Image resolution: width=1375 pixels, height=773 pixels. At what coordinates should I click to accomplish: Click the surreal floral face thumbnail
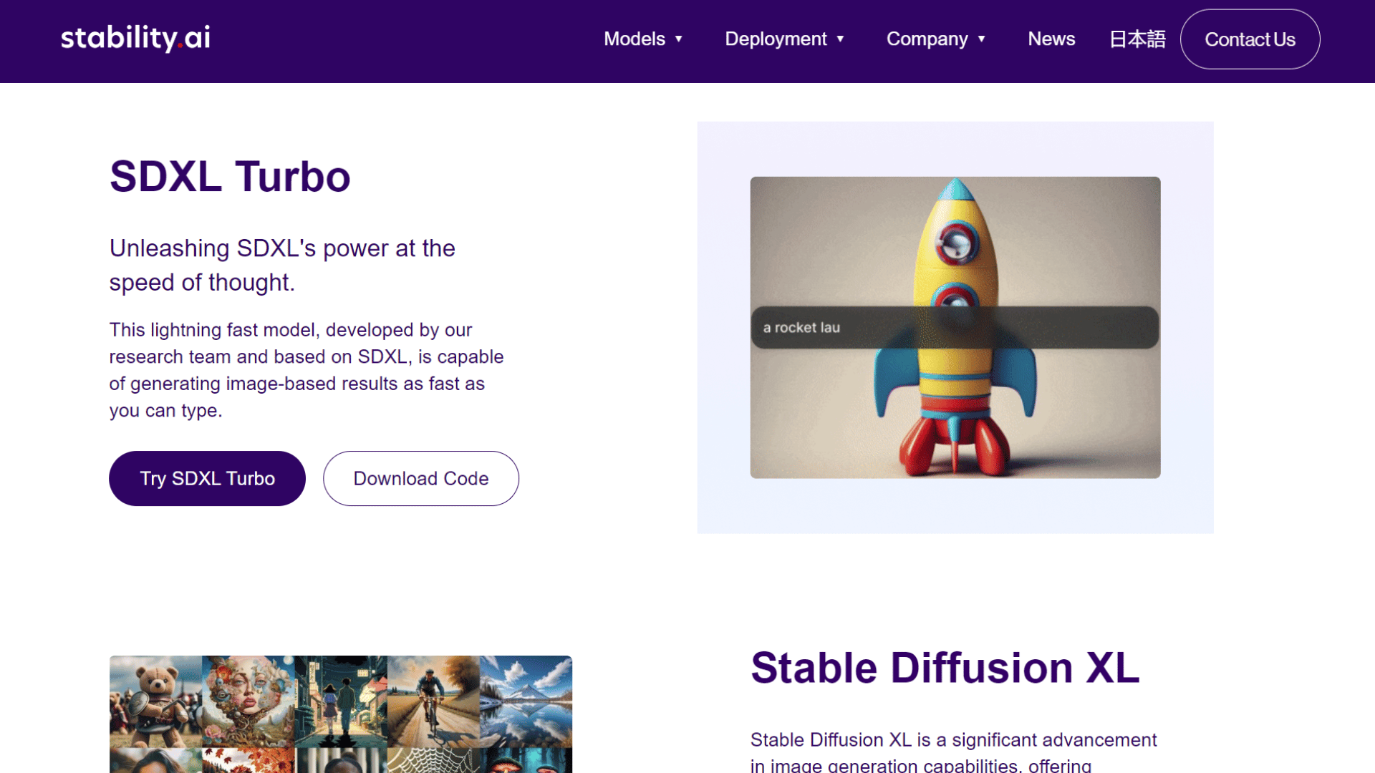(248, 701)
